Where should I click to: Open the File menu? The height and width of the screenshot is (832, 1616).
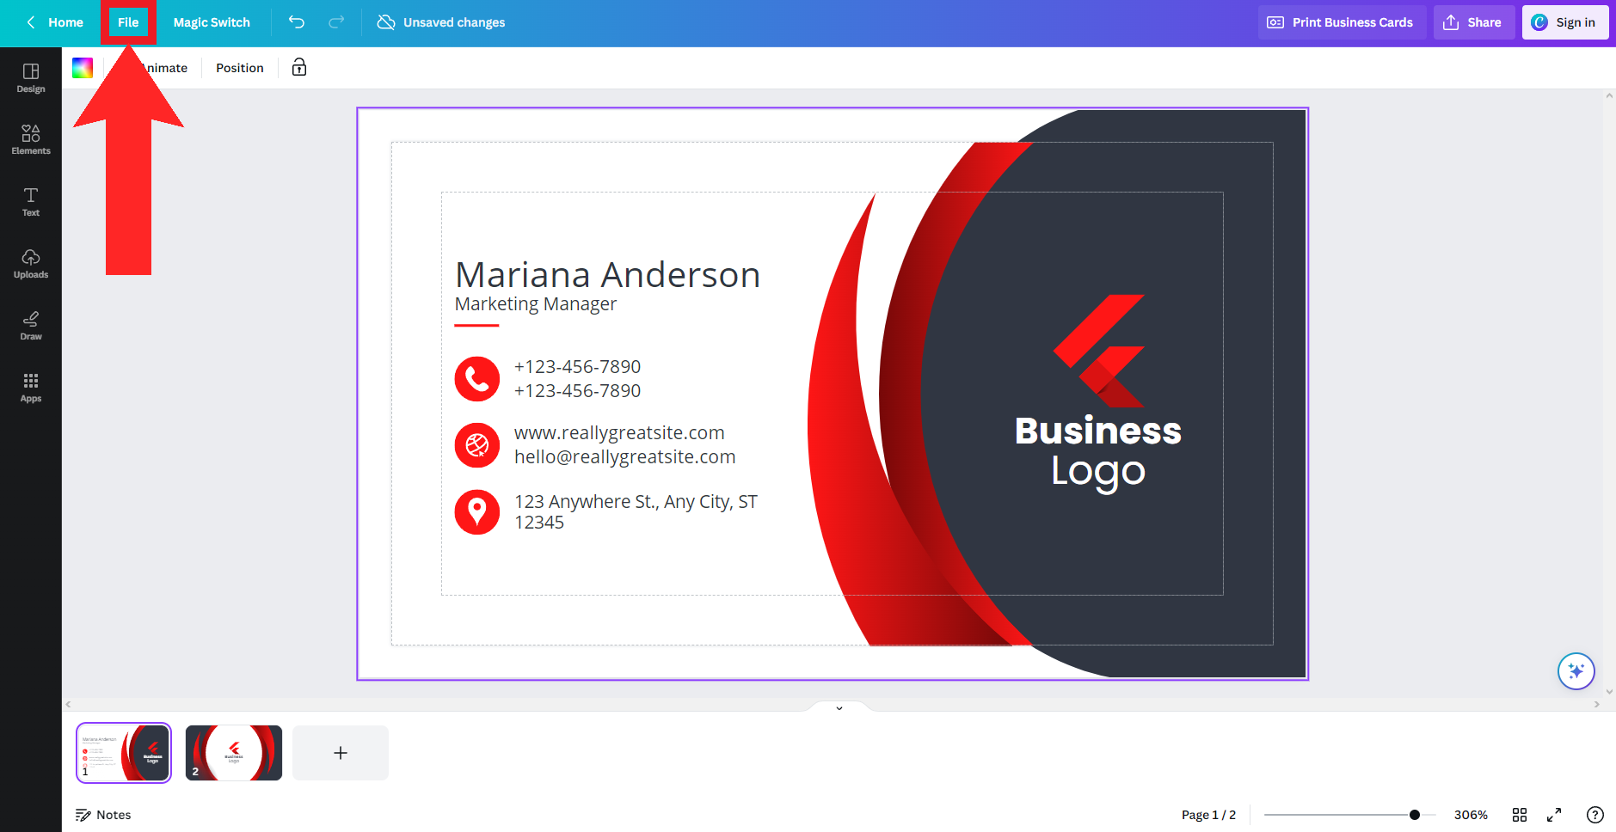tap(128, 22)
